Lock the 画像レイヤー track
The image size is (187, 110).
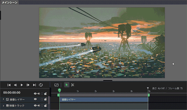pyautogui.click(x=45, y=99)
